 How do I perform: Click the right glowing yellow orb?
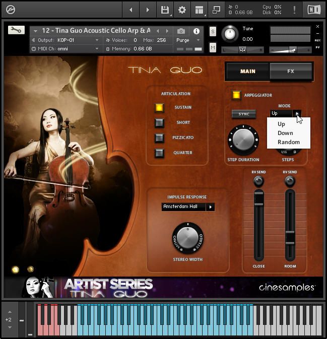tap(31, 269)
